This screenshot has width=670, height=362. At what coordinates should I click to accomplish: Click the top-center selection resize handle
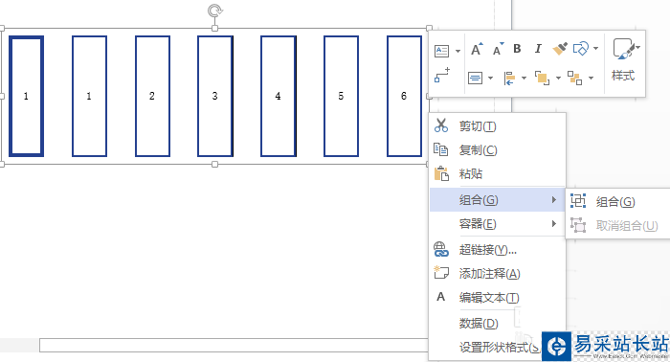click(x=215, y=28)
